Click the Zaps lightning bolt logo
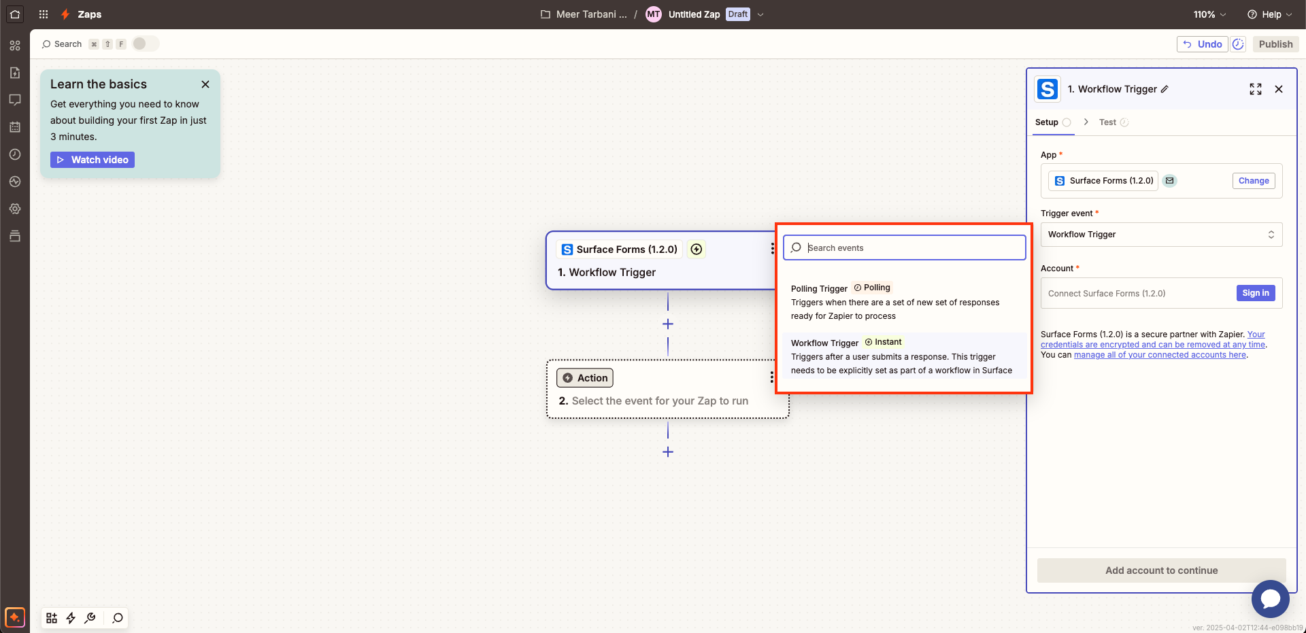The width and height of the screenshot is (1306, 633). 65,14
